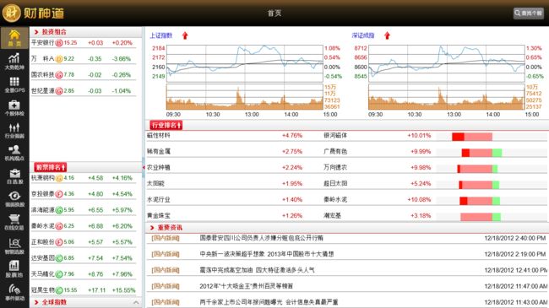Open 事件驱动 signal icon in sidebar
Screen dimensions: 549x308
tap(14, 293)
